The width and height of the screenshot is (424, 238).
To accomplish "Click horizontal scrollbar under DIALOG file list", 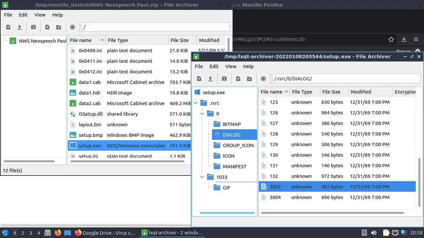I will 332,213.
